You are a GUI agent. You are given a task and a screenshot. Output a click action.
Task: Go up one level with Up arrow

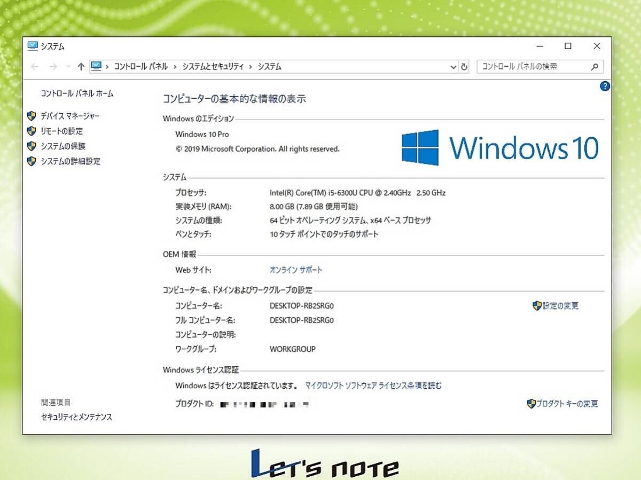[x=81, y=67]
